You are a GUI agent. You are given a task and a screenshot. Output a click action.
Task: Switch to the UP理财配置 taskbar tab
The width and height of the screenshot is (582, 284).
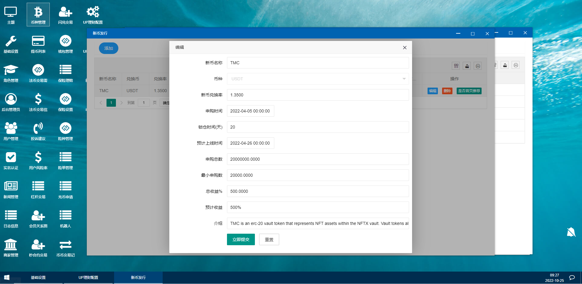click(88, 277)
